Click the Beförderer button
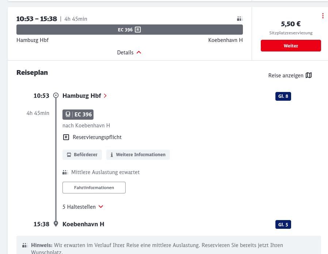Image resolution: width=328 pixels, height=254 pixels. click(82, 154)
